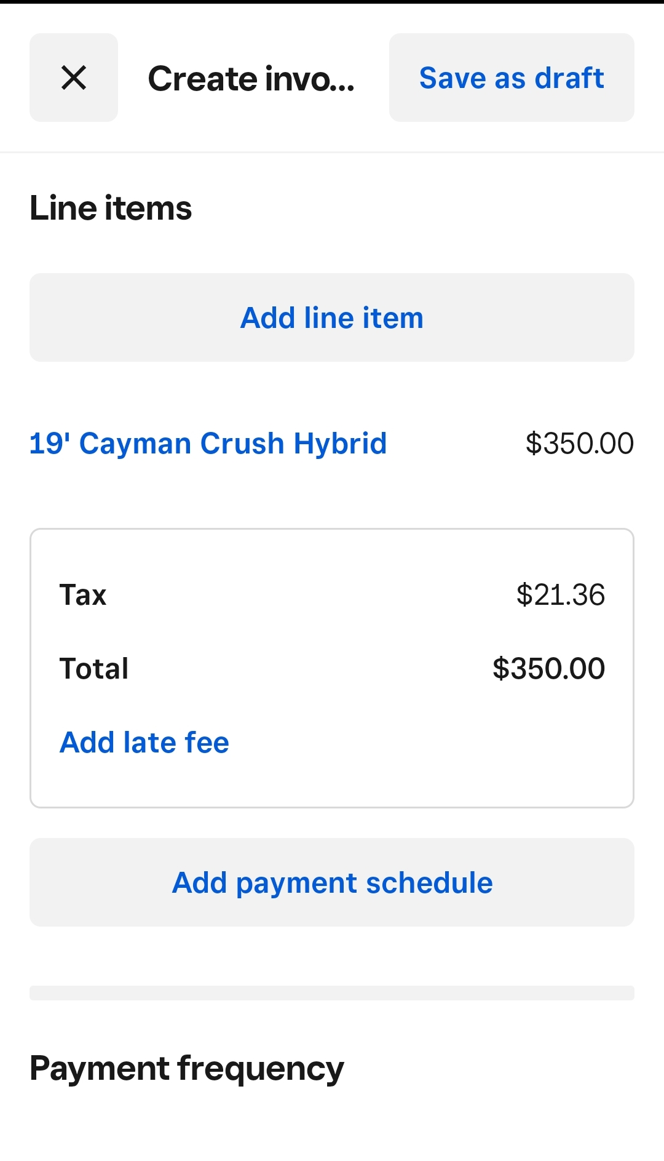Tap the Line items heading
Viewport: 664px width, 1161px height.
point(111,208)
